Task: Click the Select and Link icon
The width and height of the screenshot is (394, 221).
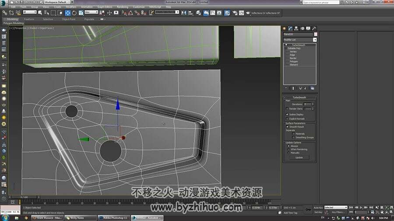Action: tap(5, 13)
